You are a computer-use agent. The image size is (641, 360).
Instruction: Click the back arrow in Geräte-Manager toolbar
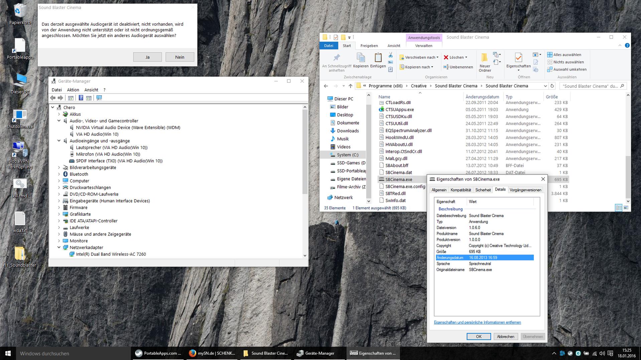(53, 98)
